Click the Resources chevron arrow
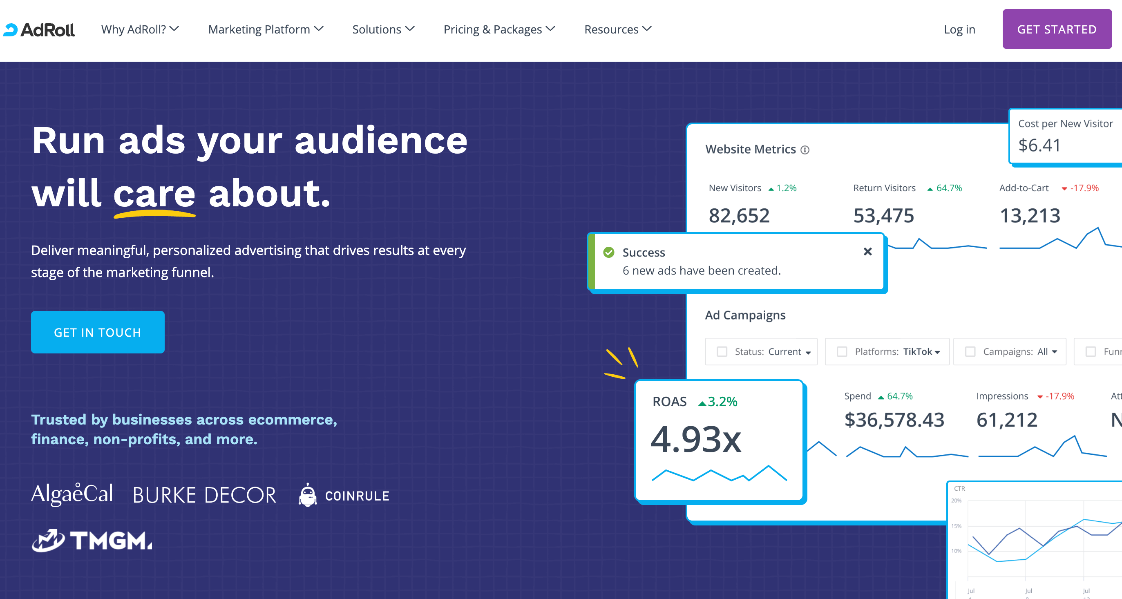The width and height of the screenshot is (1122, 599). coord(647,29)
